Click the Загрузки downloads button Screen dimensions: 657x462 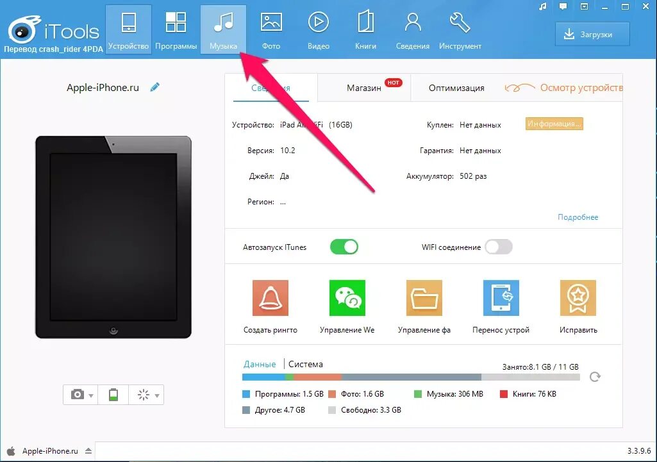tap(592, 35)
